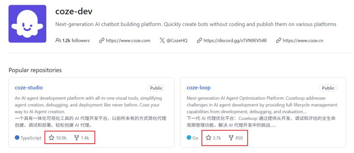Click the link icon beside https://www.coze.cn
The width and height of the screenshot is (354, 153).
click(279, 41)
